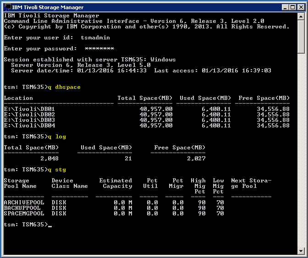
Task: Click the 'High Mig Pct' column header
Action: click(198, 186)
